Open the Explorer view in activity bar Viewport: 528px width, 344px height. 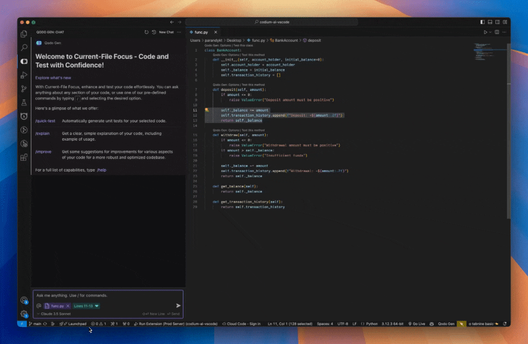click(x=24, y=34)
